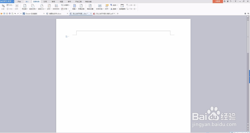This screenshot has width=250, height=133.
Task: Collapse the ribbon with the up-arrow icon
Action: pos(235,1)
